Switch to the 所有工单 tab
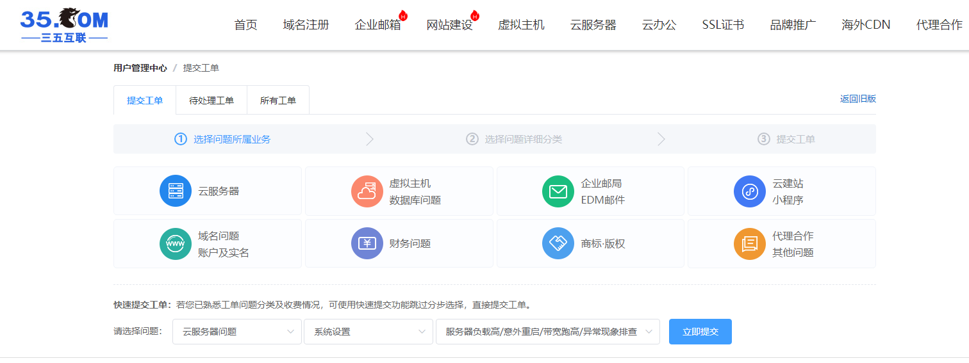The image size is (969, 363). tap(277, 101)
